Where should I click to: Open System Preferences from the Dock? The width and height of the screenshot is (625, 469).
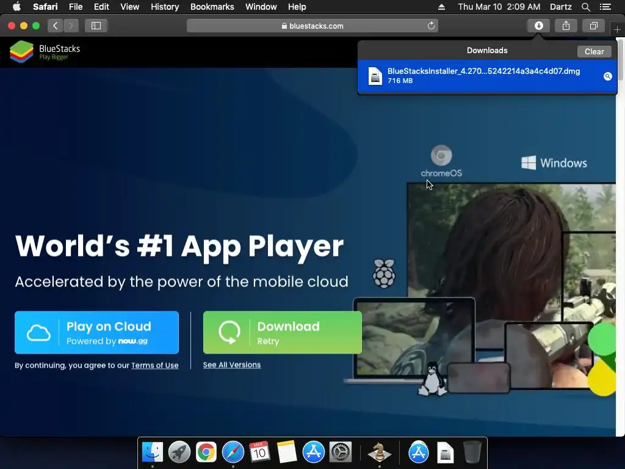pyautogui.click(x=341, y=453)
